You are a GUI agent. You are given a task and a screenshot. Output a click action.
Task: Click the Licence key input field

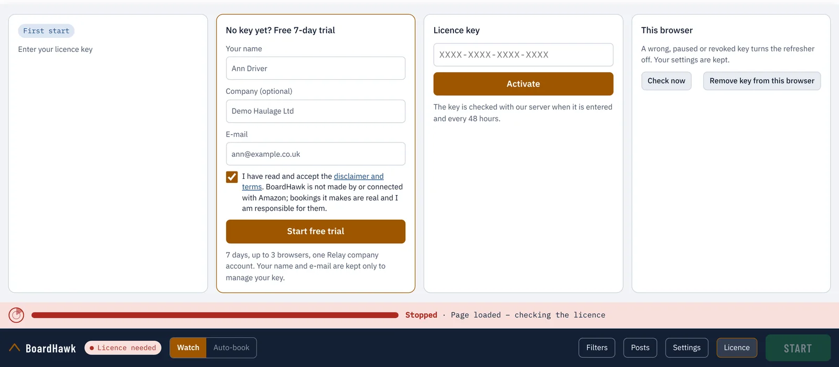(523, 55)
